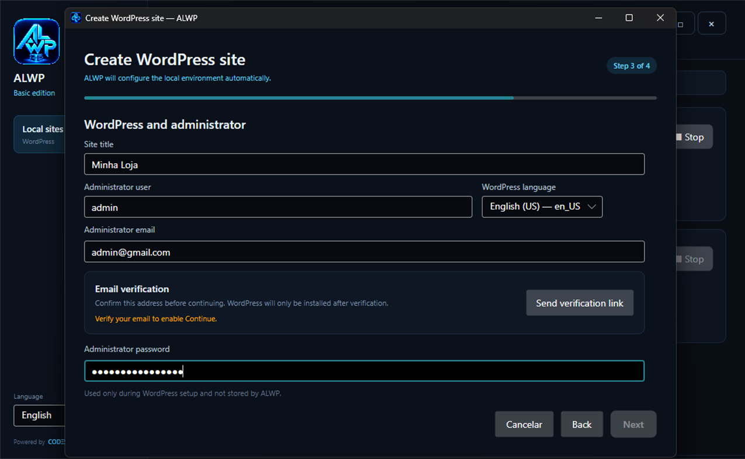Image resolution: width=745 pixels, height=459 pixels.
Task: Click the Step 3 of 4 badge
Action: tap(632, 66)
